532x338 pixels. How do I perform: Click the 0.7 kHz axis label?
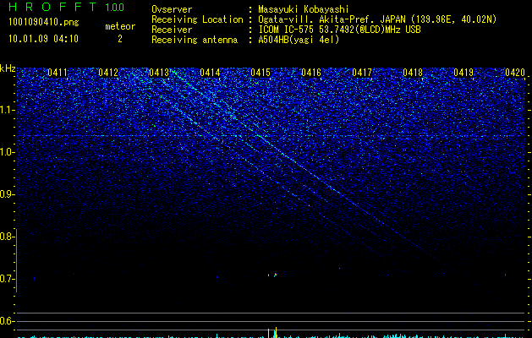pyautogui.click(x=8, y=279)
